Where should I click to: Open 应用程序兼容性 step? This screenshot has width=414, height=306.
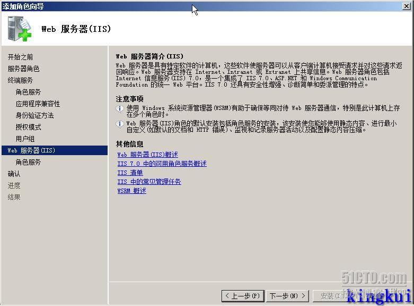(x=38, y=104)
